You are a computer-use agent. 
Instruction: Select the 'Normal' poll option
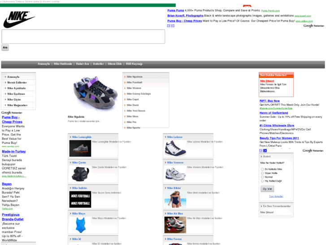point(262,177)
